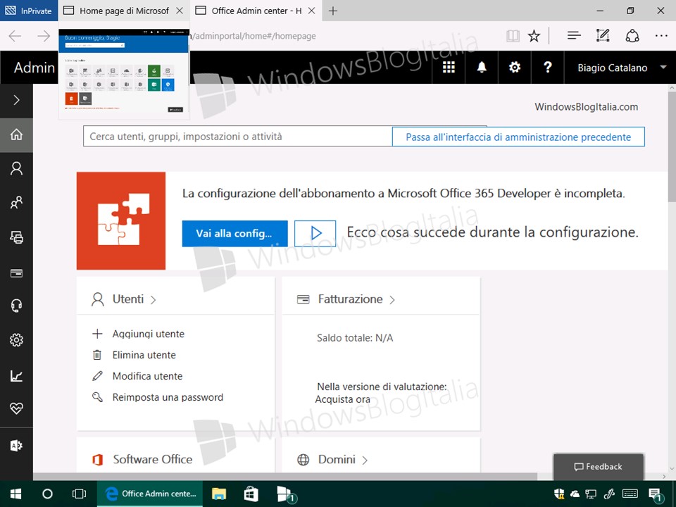Go forward in the browser
This screenshot has width=676, height=507.
[x=44, y=36]
